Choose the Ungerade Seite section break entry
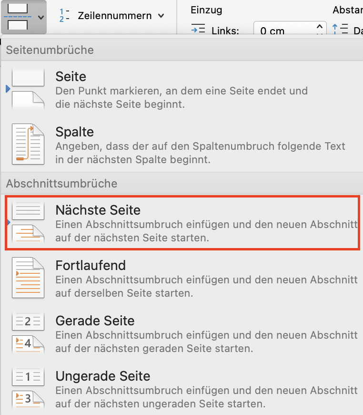The height and width of the screenshot is (415, 363). point(182,389)
